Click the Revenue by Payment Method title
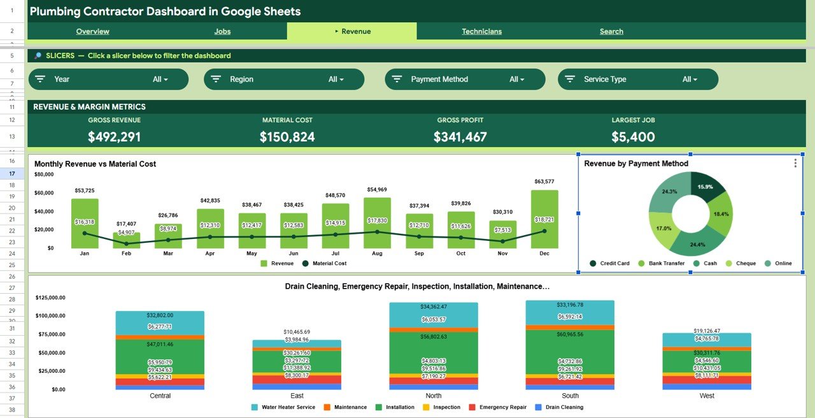This screenshot has width=815, height=418. (x=636, y=164)
